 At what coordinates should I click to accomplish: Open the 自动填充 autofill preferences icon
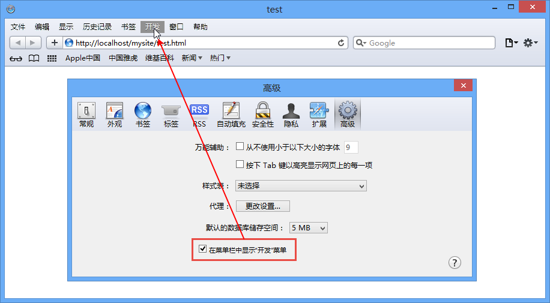(x=231, y=115)
